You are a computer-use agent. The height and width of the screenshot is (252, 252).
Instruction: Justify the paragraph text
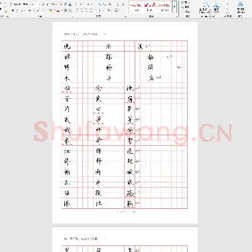(x=92, y=10)
